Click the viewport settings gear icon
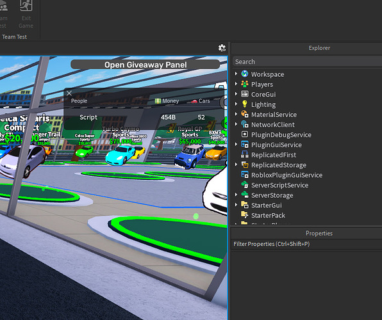 tap(222, 48)
